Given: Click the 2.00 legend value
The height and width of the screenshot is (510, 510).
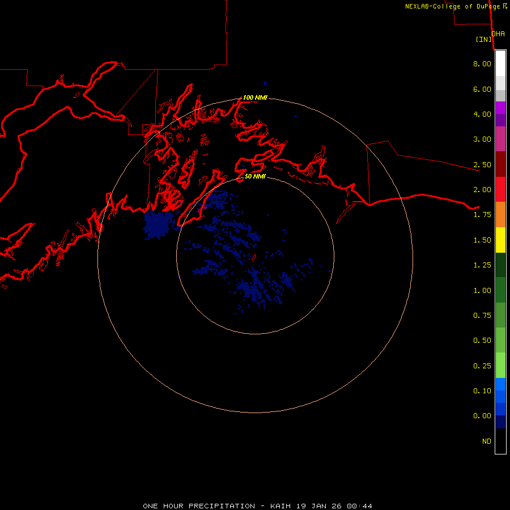Looking at the screenshot, I should coord(482,190).
